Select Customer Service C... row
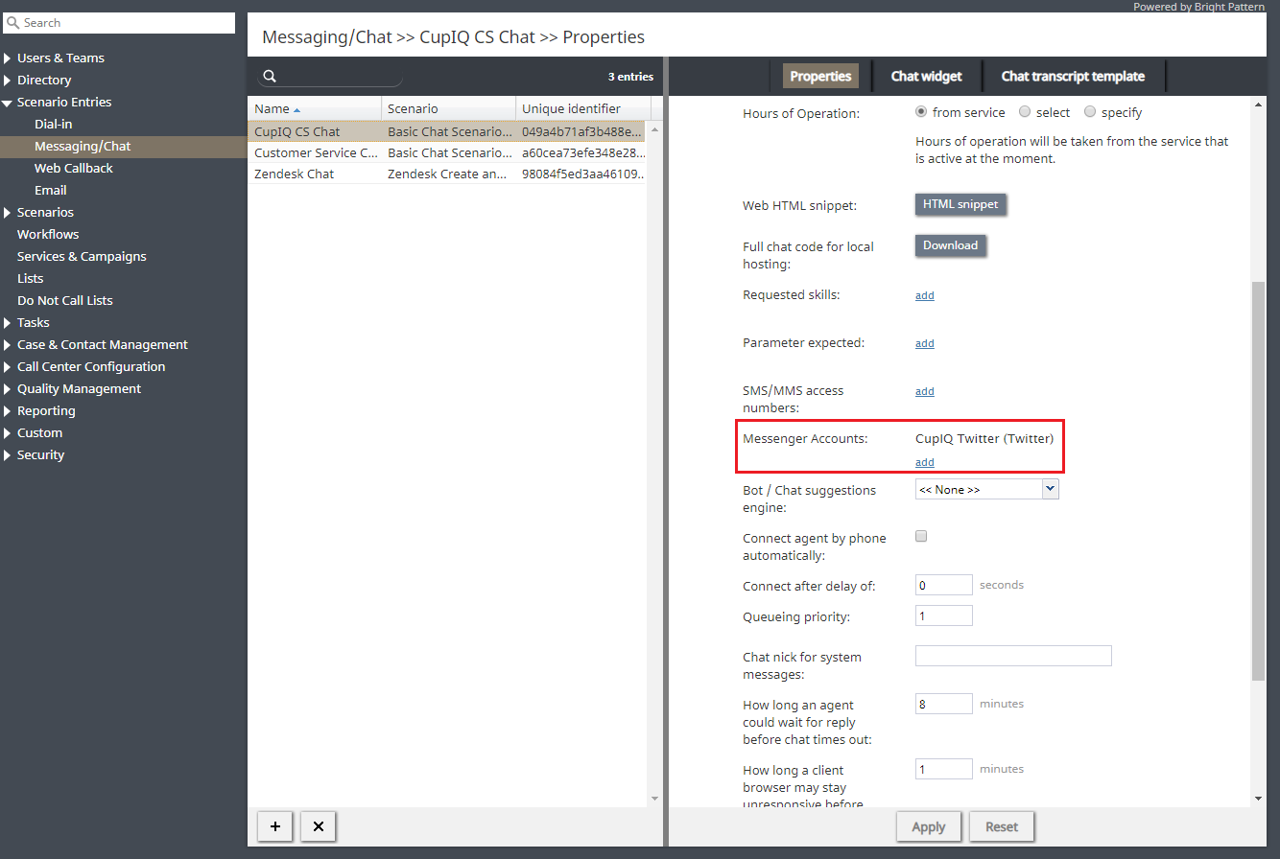Viewport: 1280px width, 859px height. click(448, 152)
